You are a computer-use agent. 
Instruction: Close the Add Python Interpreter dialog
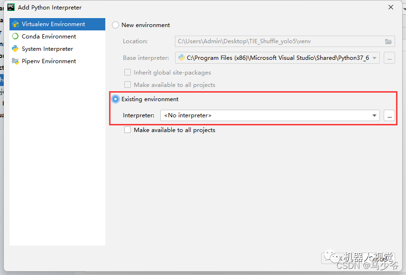391,7
